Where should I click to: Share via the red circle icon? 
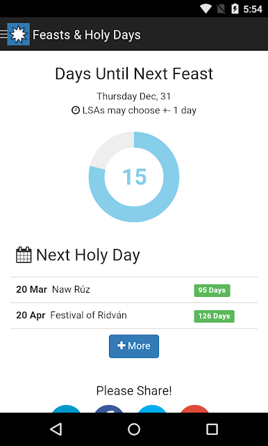tap(195, 409)
